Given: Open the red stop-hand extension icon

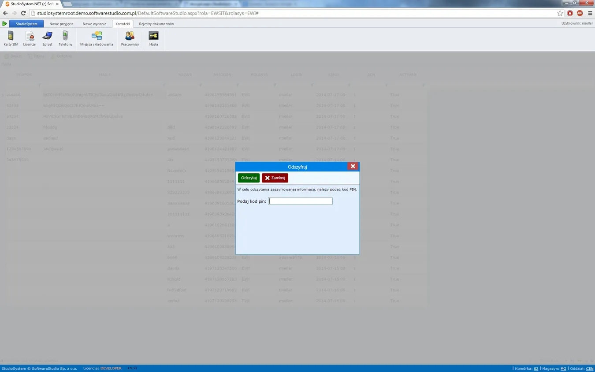Looking at the screenshot, I should point(570,13).
